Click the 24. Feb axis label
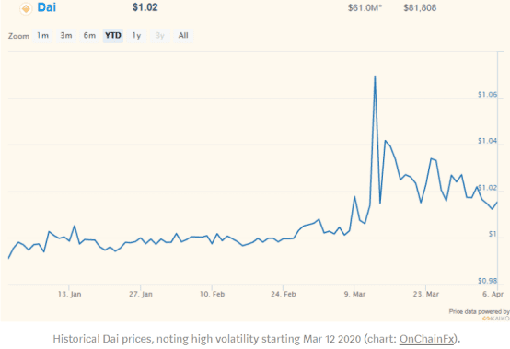The height and width of the screenshot is (349, 510). [284, 294]
